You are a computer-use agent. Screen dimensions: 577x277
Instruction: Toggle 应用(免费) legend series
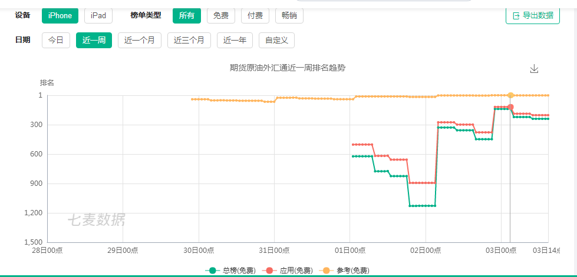288,271
